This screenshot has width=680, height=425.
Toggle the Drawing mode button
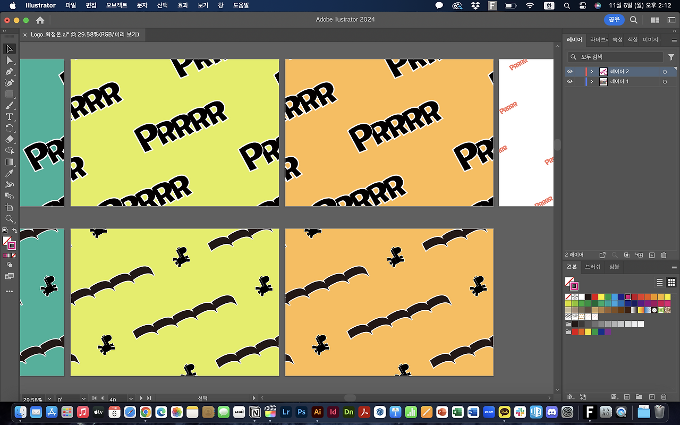10,265
